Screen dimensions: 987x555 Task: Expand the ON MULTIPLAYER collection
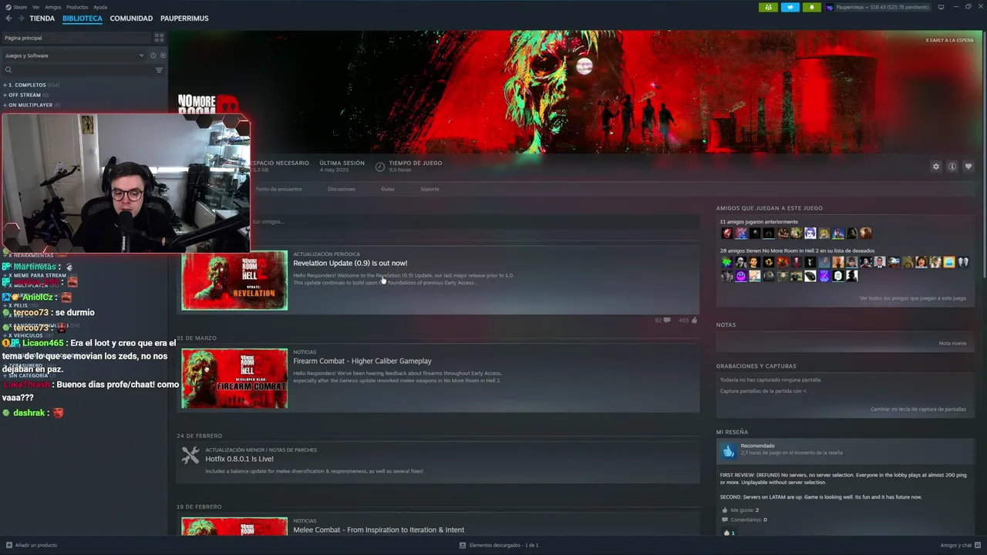[31, 105]
